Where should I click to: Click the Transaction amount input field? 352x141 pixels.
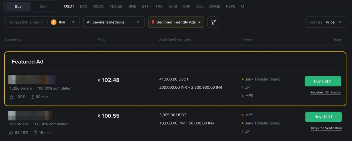[26, 22]
